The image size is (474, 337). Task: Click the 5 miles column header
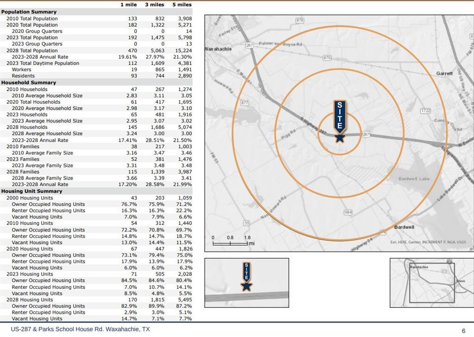click(x=182, y=4)
